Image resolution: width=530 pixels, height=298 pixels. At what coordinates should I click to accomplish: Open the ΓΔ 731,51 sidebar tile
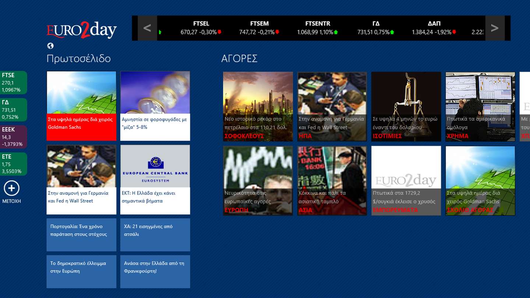[x=14, y=110]
